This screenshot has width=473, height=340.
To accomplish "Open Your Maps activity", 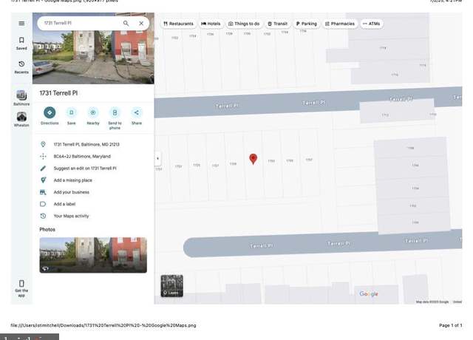I will pyautogui.click(x=71, y=216).
